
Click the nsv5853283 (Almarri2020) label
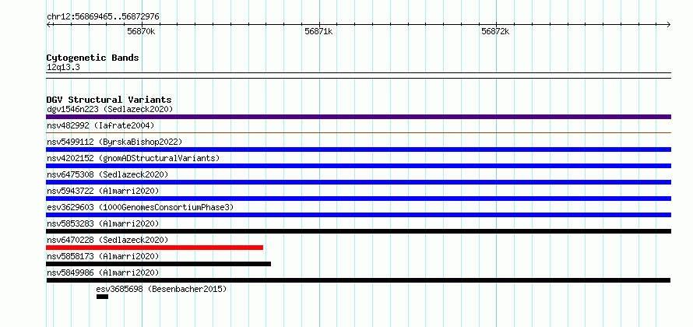pyautogui.click(x=103, y=223)
